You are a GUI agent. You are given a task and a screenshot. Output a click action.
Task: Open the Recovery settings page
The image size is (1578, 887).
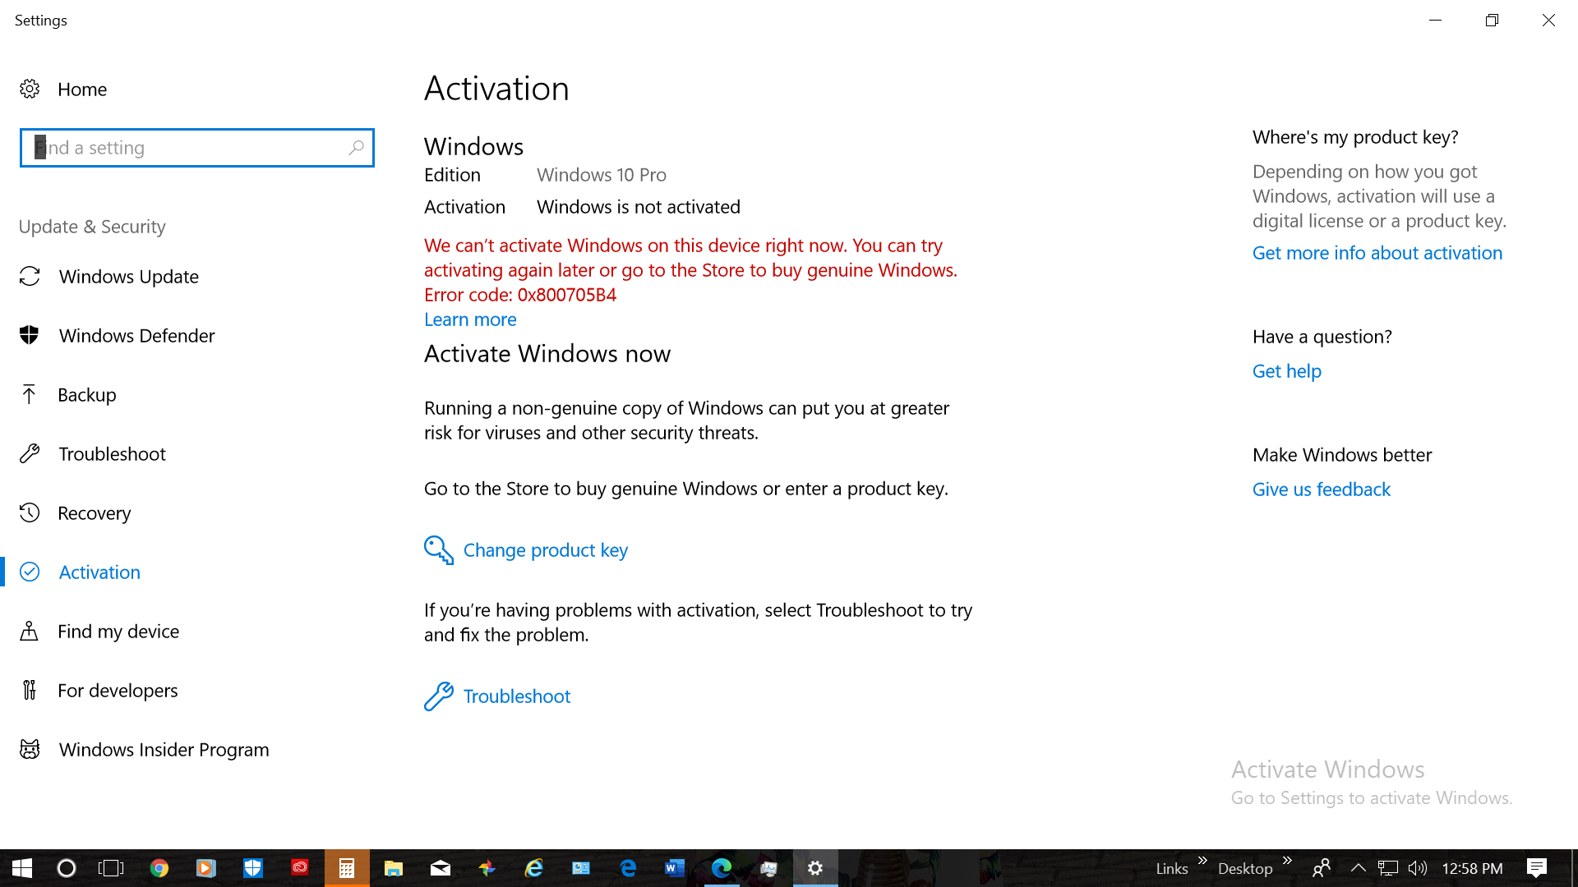(x=94, y=512)
